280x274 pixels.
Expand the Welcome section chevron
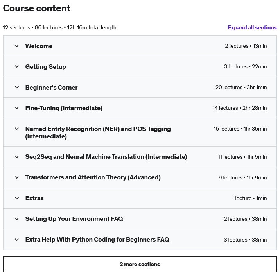pos(17,46)
